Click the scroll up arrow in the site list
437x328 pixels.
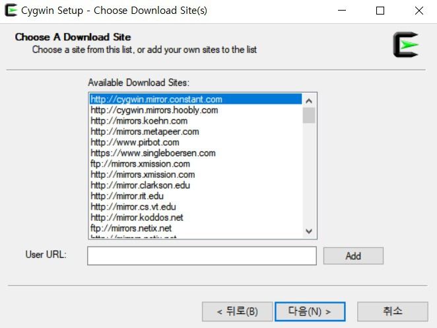click(x=309, y=101)
